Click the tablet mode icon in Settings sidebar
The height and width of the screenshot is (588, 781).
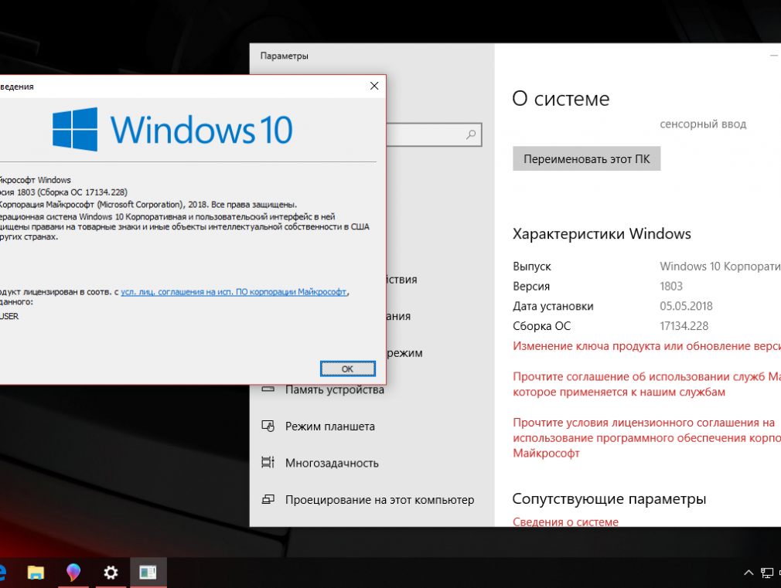pos(268,427)
